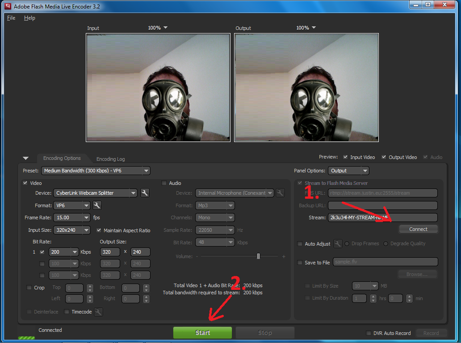The width and height of the screenshot is (461, 343).
Task: Click the Stop button
Action: pyautogui.click(x=264, y=333)
